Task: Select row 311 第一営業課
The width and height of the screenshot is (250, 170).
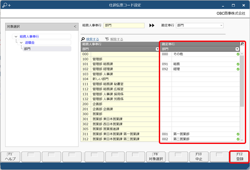Action: (x=120, y=134)
